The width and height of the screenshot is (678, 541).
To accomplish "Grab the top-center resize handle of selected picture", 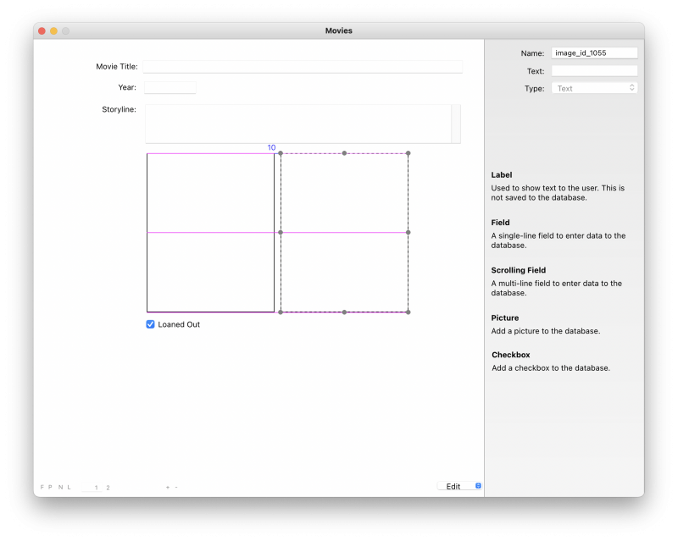I will pos(344,153).
